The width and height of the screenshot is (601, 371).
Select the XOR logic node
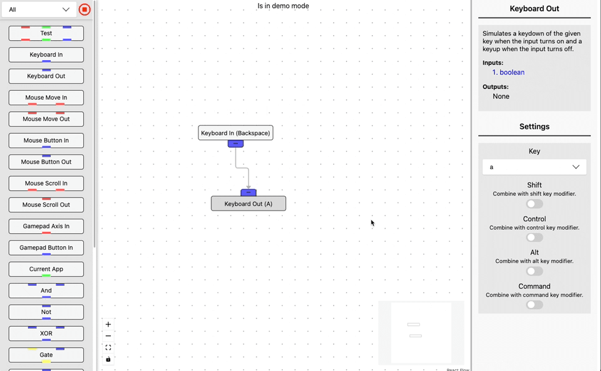click(x=46, y=333)
